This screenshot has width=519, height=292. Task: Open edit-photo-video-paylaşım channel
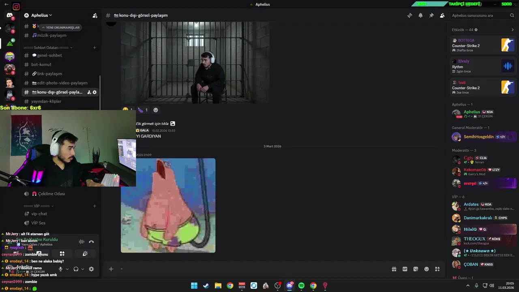(x=60, y=83)
